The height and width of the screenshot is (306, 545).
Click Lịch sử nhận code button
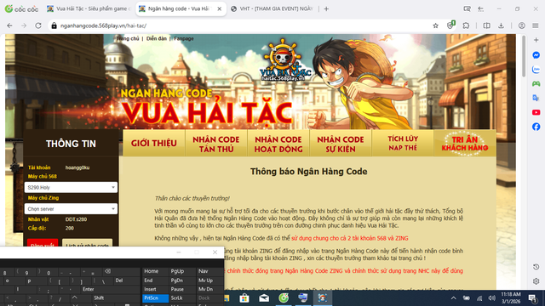click(x=87, y=243)
